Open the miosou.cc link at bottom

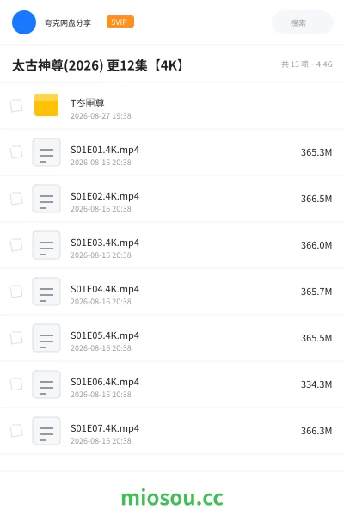click(x=172, y=498)
